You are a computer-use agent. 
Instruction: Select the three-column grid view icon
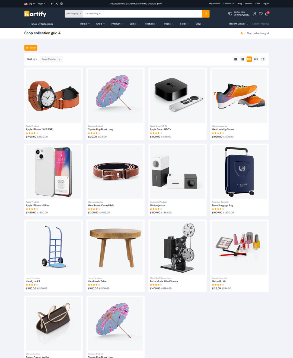(242, 59)
